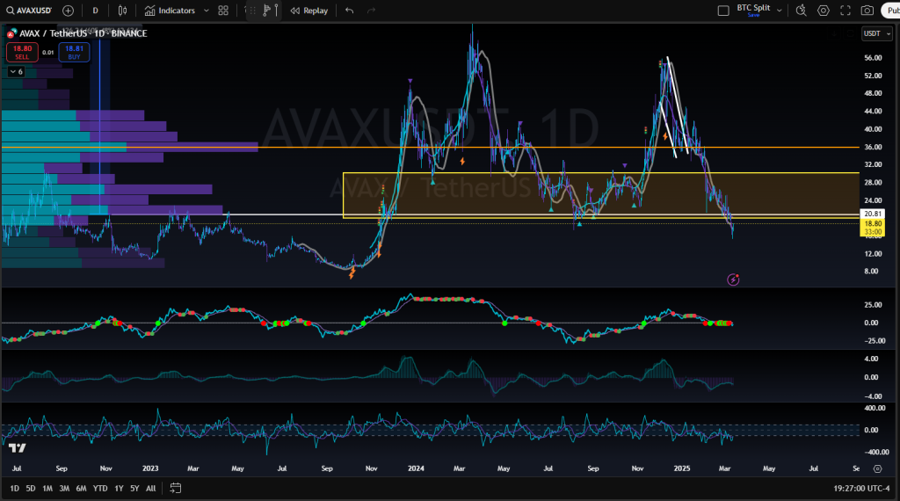Viewport: 900px width, 501px height.
Task: Start bar Replay mode
Action: pyautogui.click(x=308, y=11)
